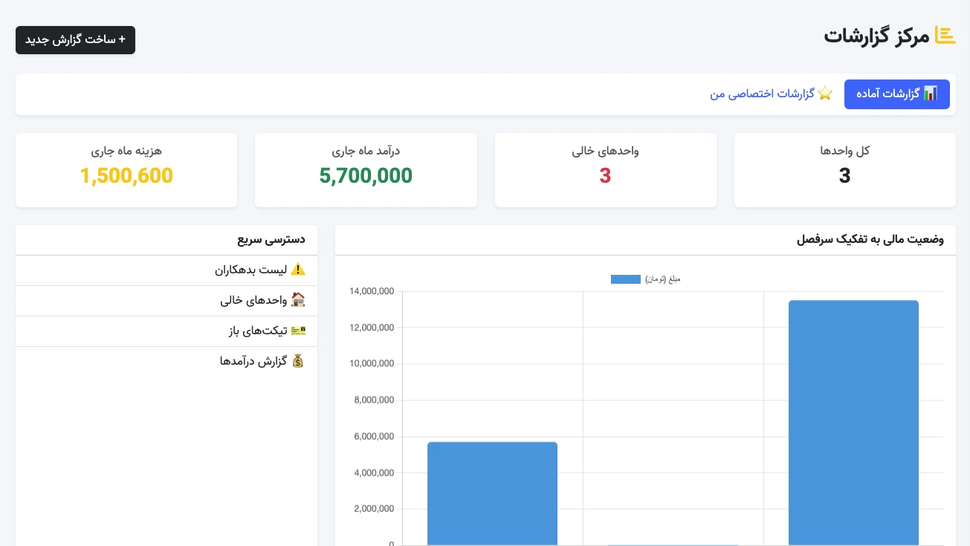The image size is (970, 546).
Task: Switch to the گزارشات آماده tab
Action: coord(896,94)
